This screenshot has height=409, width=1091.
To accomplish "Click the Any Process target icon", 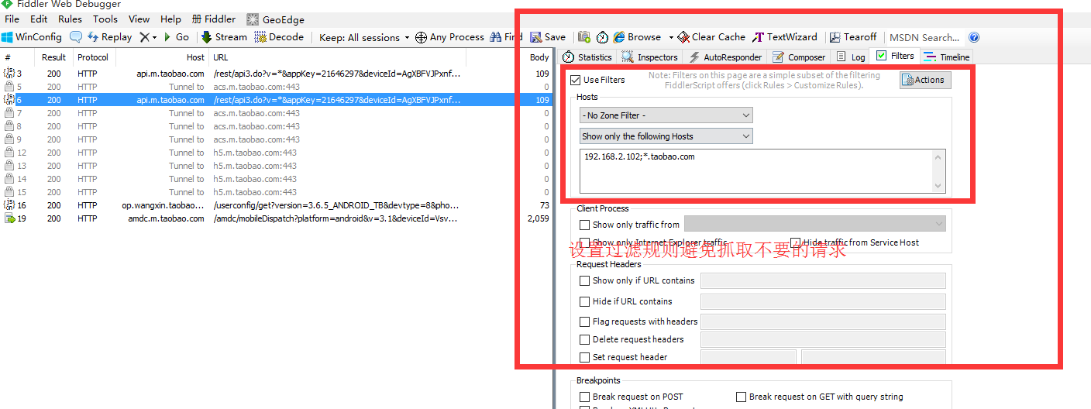I will [422, 37].
